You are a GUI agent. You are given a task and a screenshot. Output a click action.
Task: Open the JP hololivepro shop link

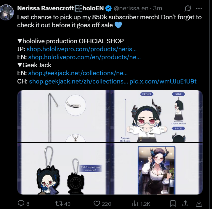click(82, 49)
